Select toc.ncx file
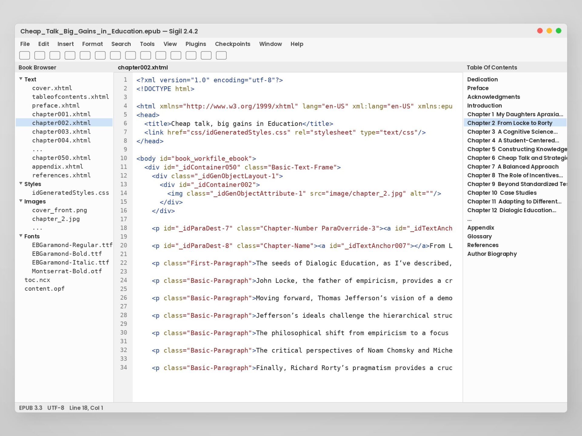The image size is (582, 436). pos(37,280)
